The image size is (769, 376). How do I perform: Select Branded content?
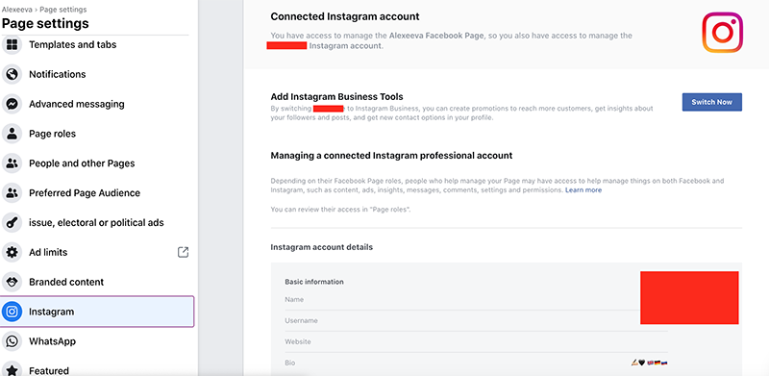[x=66, y=283]
